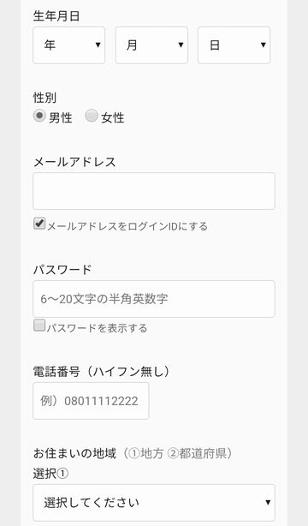The image size is (308, 526).
Task: Enable パスワードを表示する checkbox
Action: click(x=39, y=326)
